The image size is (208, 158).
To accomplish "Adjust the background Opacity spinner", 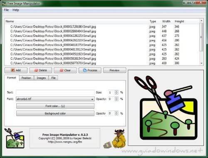I will [x=116, y=113].
